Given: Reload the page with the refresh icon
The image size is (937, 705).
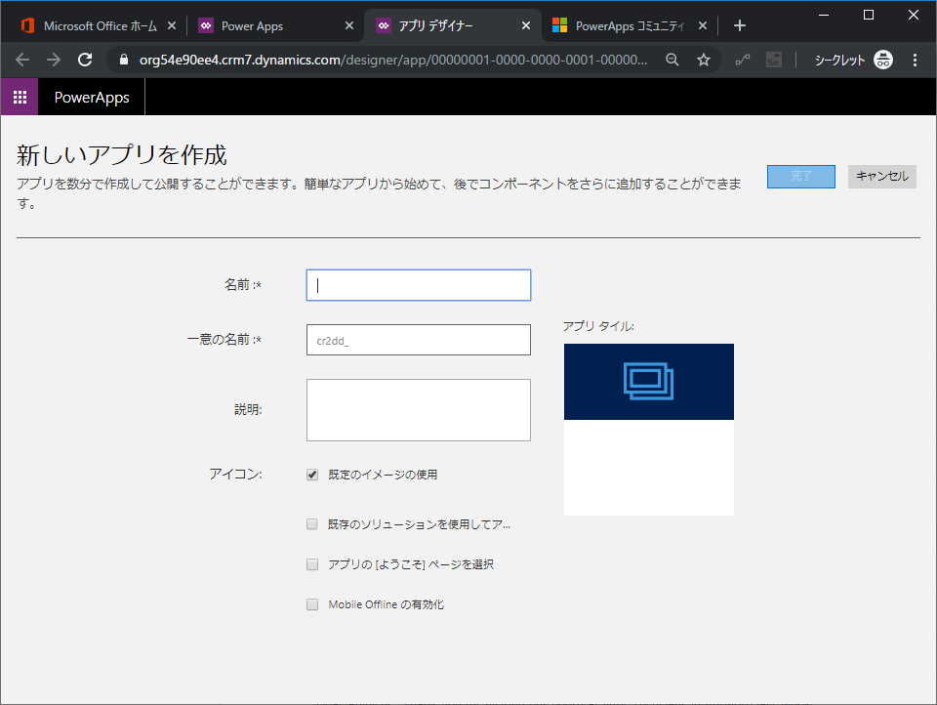Looking at the screenshot, I should 85,60.
